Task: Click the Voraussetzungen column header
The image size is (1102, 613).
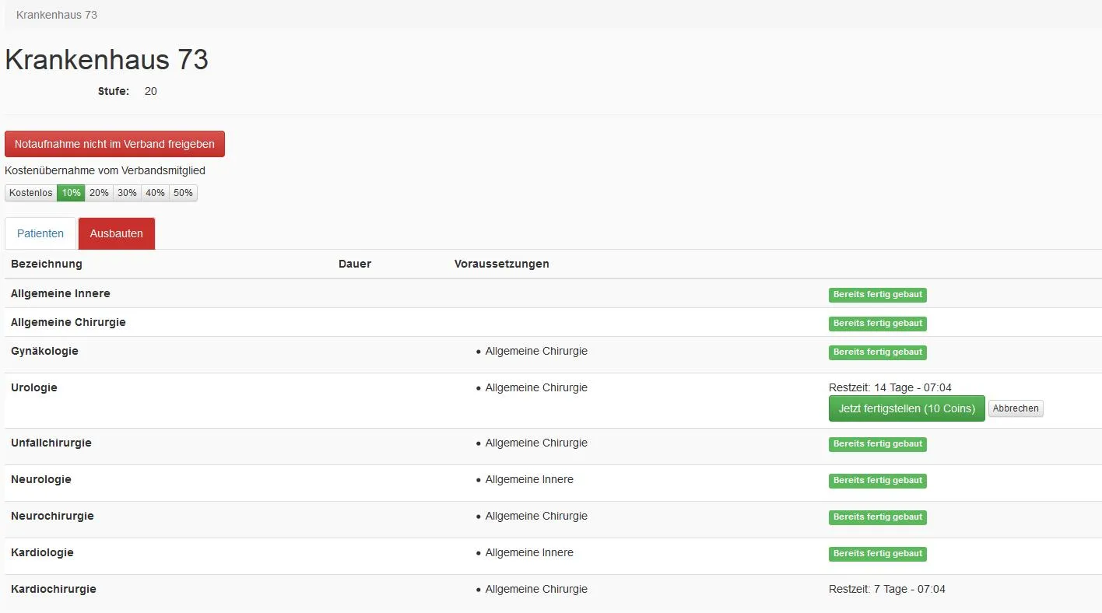Action: coord(501,264)
